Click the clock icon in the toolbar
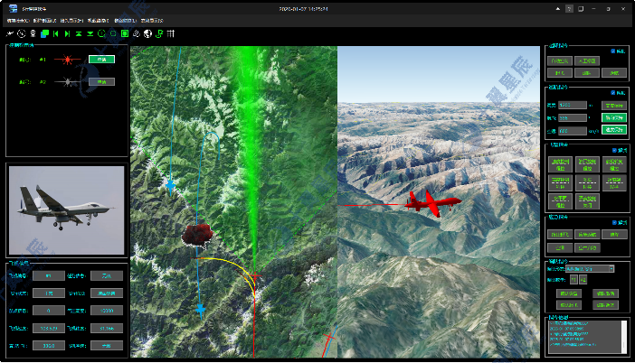The width and height of the screenshot is (635, 363). click(x=21, y=33)
